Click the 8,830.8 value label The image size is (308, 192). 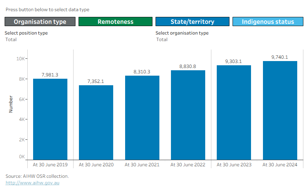(x=187, y=66)
